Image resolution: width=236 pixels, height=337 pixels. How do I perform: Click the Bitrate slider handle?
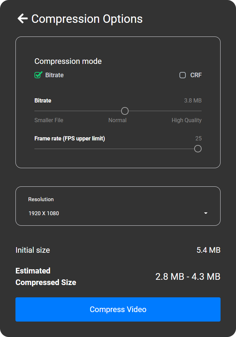[x=125, y=111]
